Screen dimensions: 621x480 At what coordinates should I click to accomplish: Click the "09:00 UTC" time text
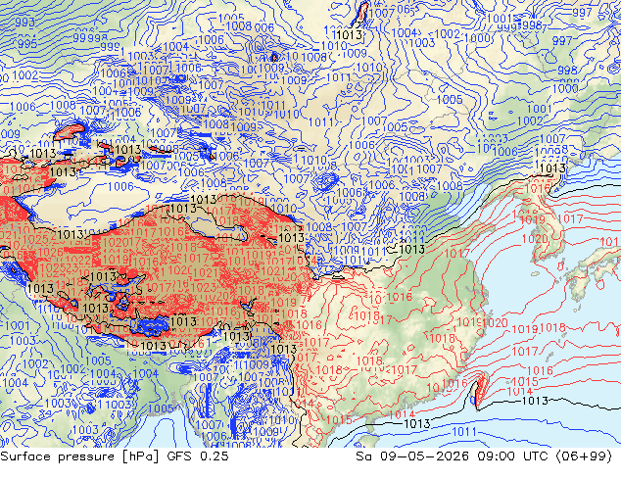tap(513, 456)
